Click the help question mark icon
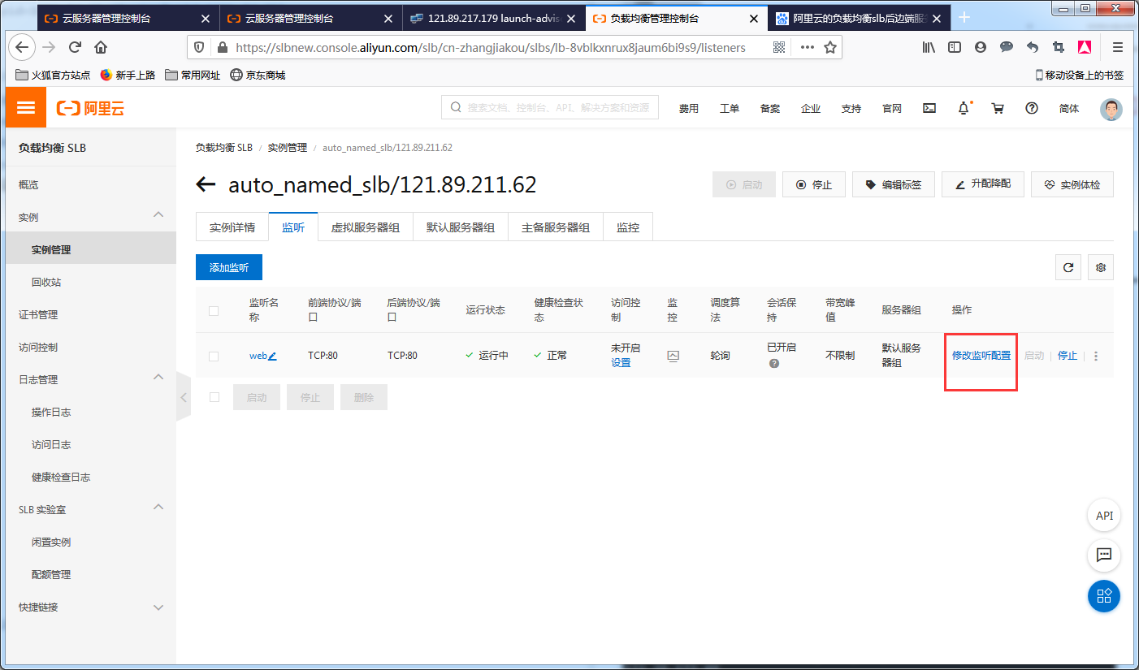This screenshot has height=670, width=1139. [x=1031, y=107]
